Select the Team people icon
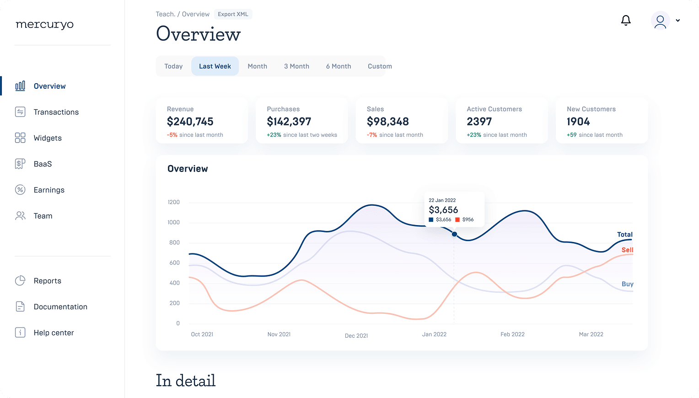This screenshot has height=398, width=699. pyautogui.click(x=20, y=216)
